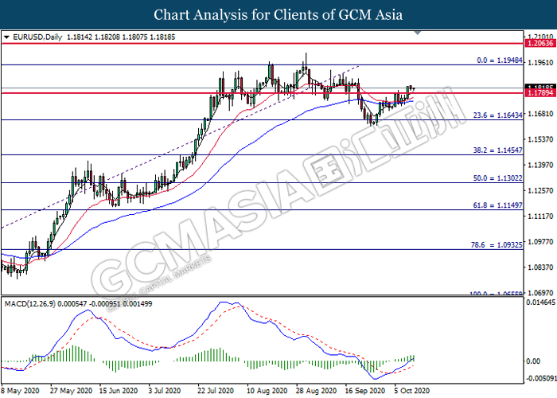Click the 8 May 2020 date marker
The image size is (557, 398).
click(20, 391)
